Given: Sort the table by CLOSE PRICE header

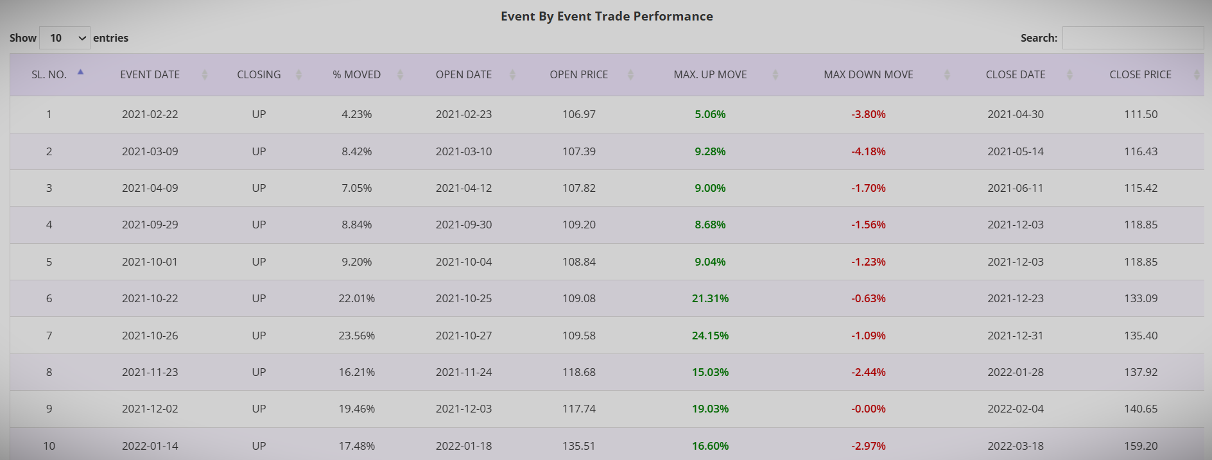Looking at the screenshot, I should (1140, 74).
